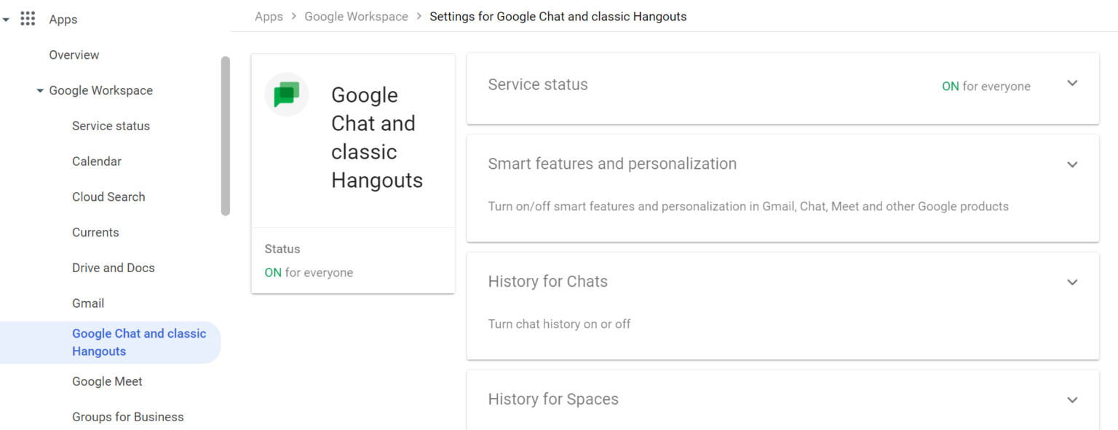Expand Smart features and personalization
Image resolution: width=1118 pixels, height=430 pixels.
coord(1072,164)
